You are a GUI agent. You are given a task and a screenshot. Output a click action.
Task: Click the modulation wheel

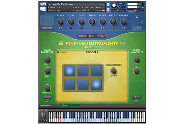coord(45,115)
